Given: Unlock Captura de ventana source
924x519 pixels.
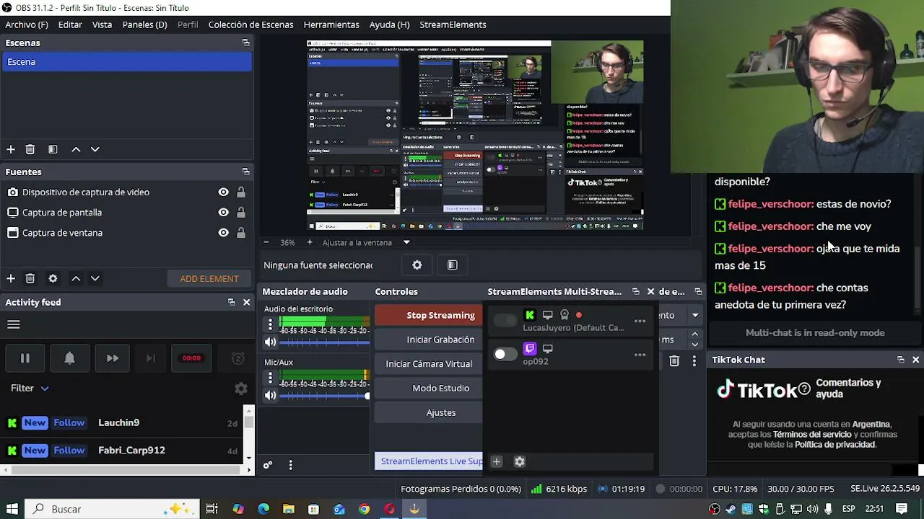Looking at the screenshot, I should click(x=241, y=233).
